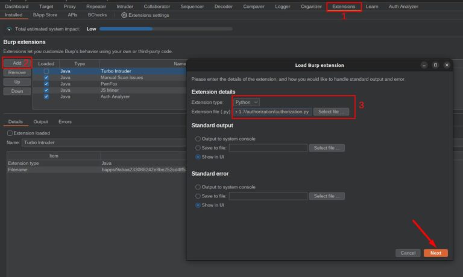Click Select file for Standard error
This screenshot has width=463, height=277.
[327, 196]
